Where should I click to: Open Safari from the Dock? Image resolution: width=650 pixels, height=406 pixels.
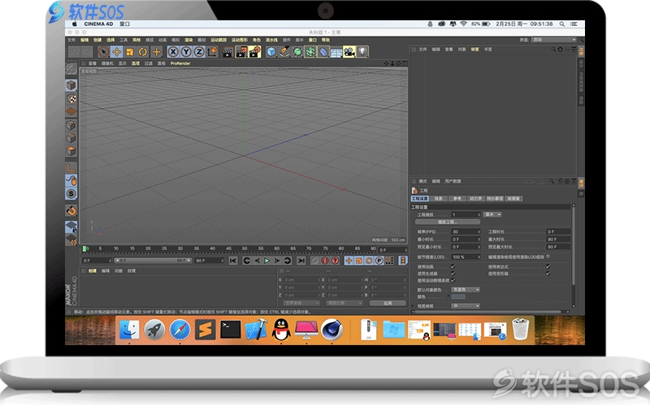(180, 330)
